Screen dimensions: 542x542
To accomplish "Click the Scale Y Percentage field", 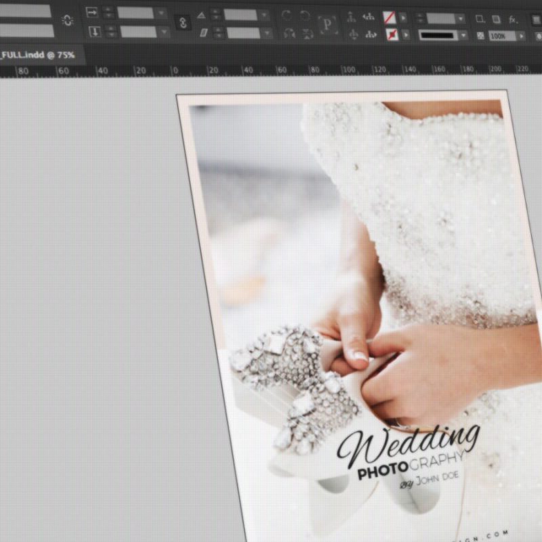I will [x=139, y=32].
